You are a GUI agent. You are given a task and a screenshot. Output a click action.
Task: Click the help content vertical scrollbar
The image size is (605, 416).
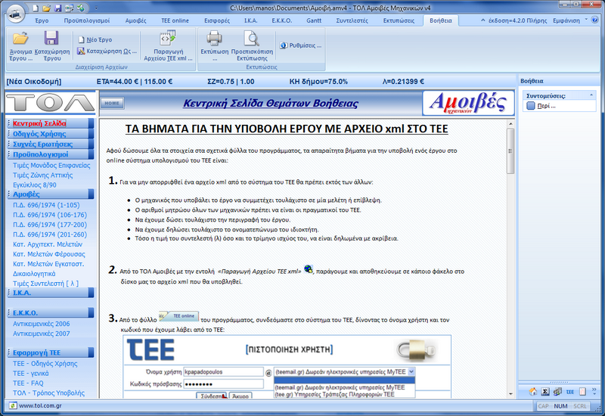(x=510, y=227)
